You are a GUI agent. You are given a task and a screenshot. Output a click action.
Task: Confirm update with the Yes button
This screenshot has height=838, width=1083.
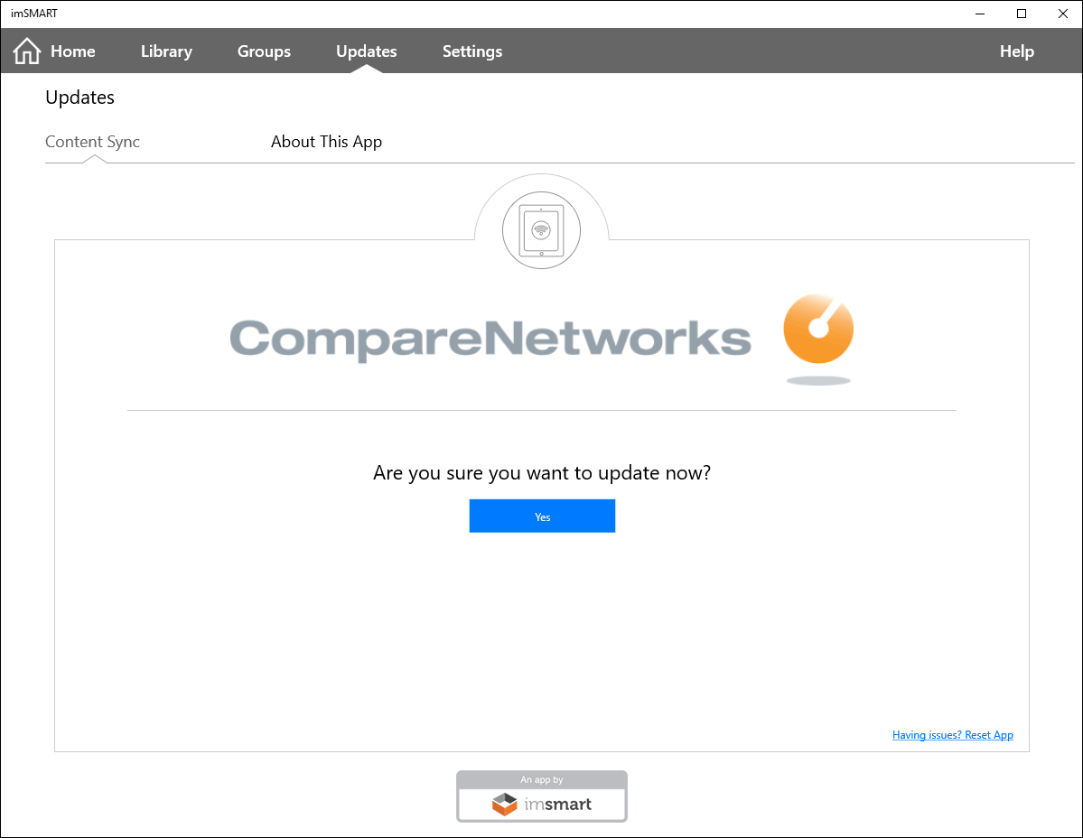point(542,516)
